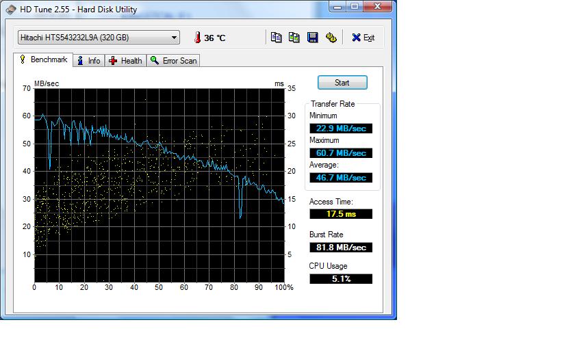This screenshot has width=575, height=359.
Task: Click the Burst Rate label
Action: (326, 235)
